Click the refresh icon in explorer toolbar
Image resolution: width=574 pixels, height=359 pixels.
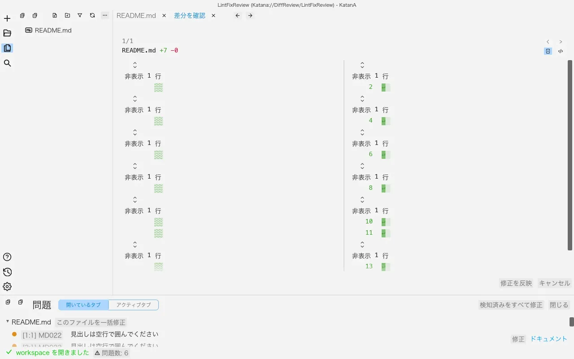pos(92,15)
